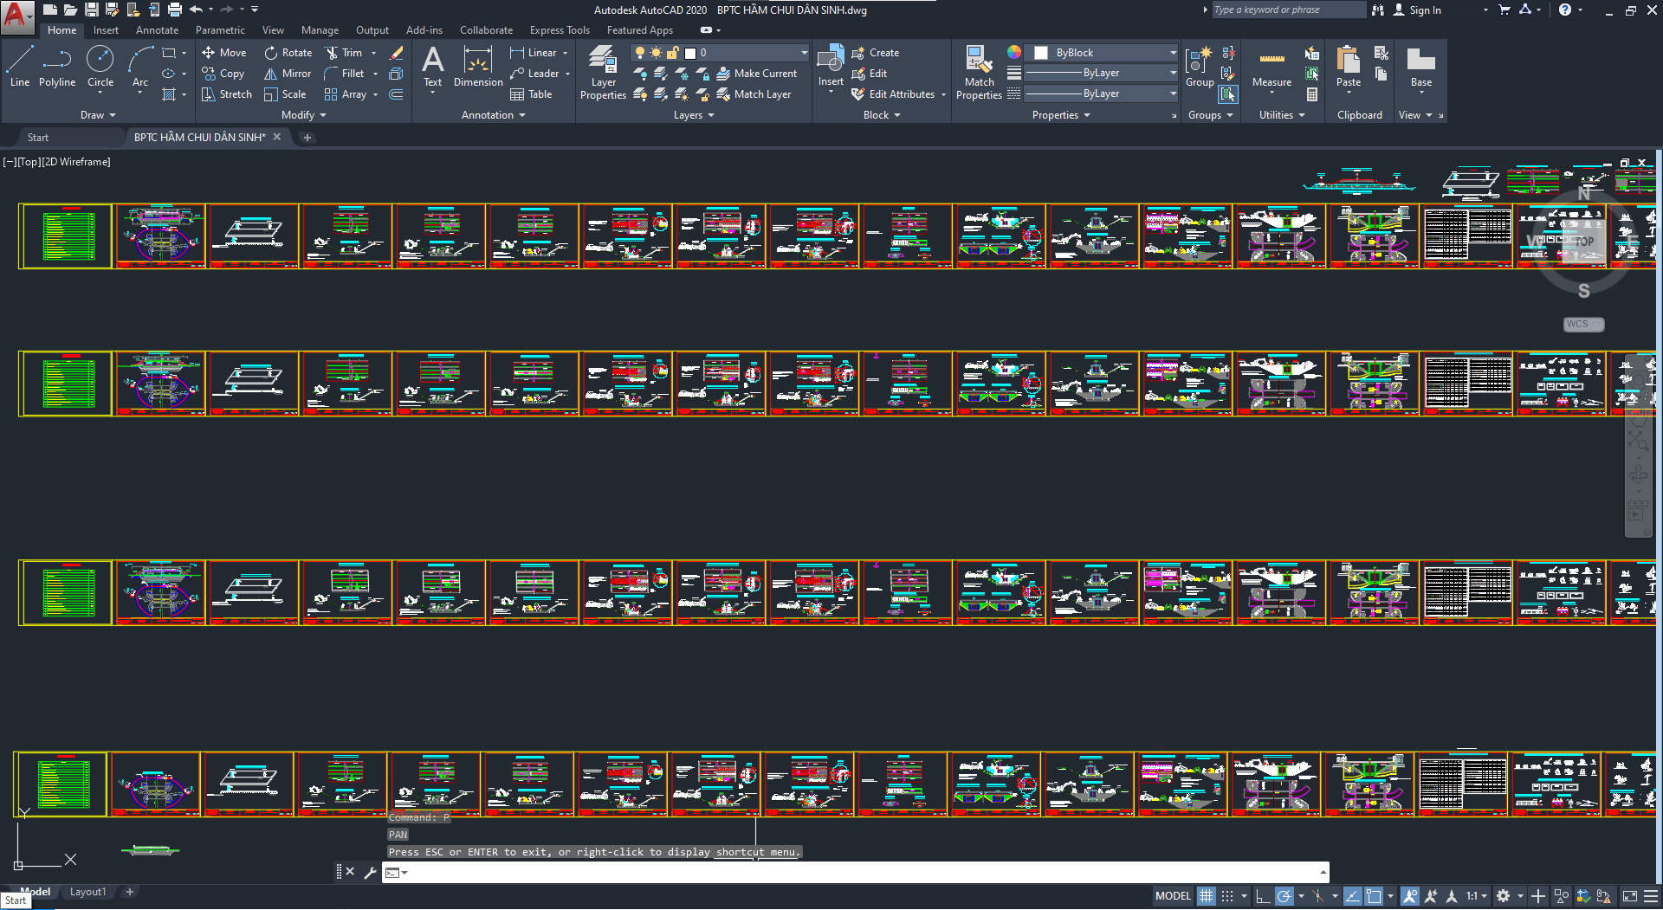1663x910 pixels.
Task: Toggle Polar Tracking in status bar
Action: point(1284,896)
